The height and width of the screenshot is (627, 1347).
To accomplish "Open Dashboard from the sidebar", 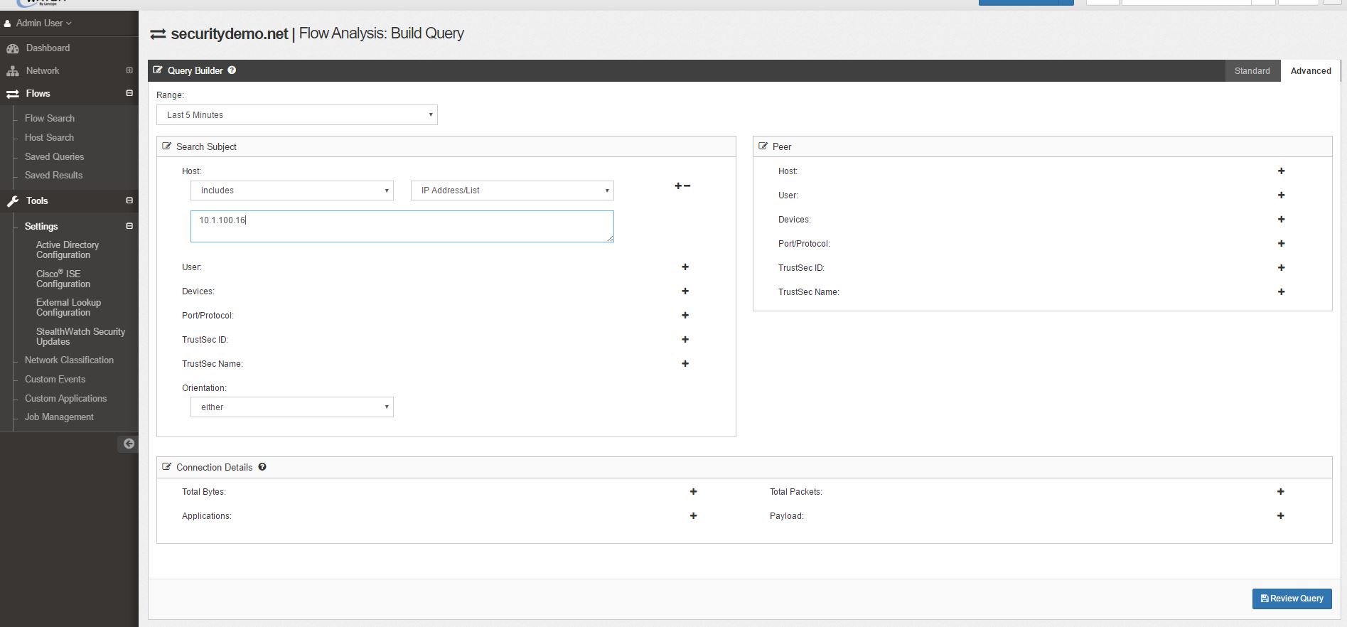I will tap(48, 48).
